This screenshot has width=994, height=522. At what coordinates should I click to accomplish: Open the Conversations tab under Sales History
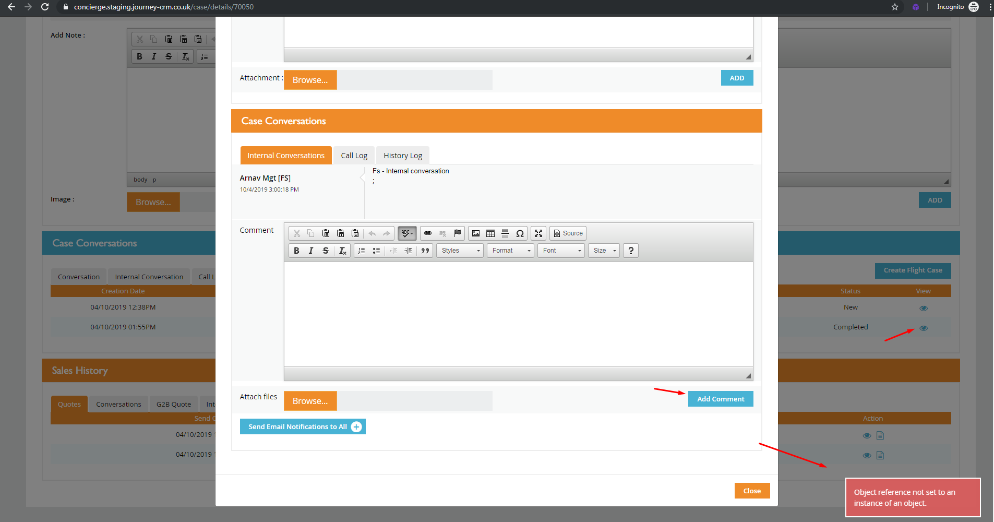pos(118,404)
